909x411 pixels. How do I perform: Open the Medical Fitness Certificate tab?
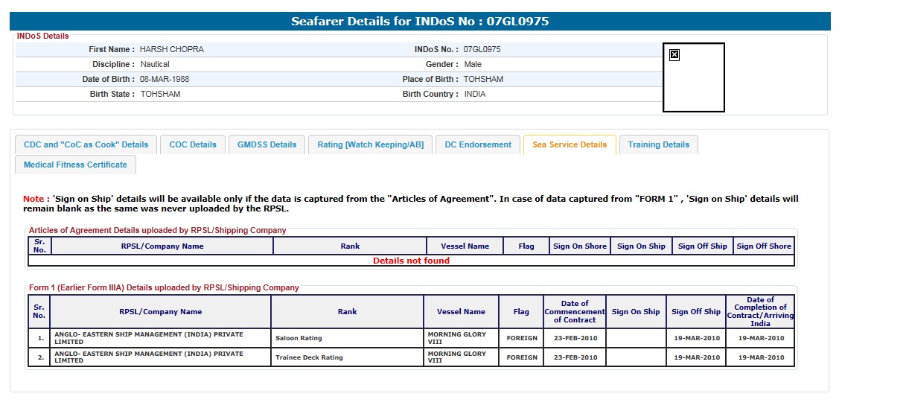(x=75, y=165)
